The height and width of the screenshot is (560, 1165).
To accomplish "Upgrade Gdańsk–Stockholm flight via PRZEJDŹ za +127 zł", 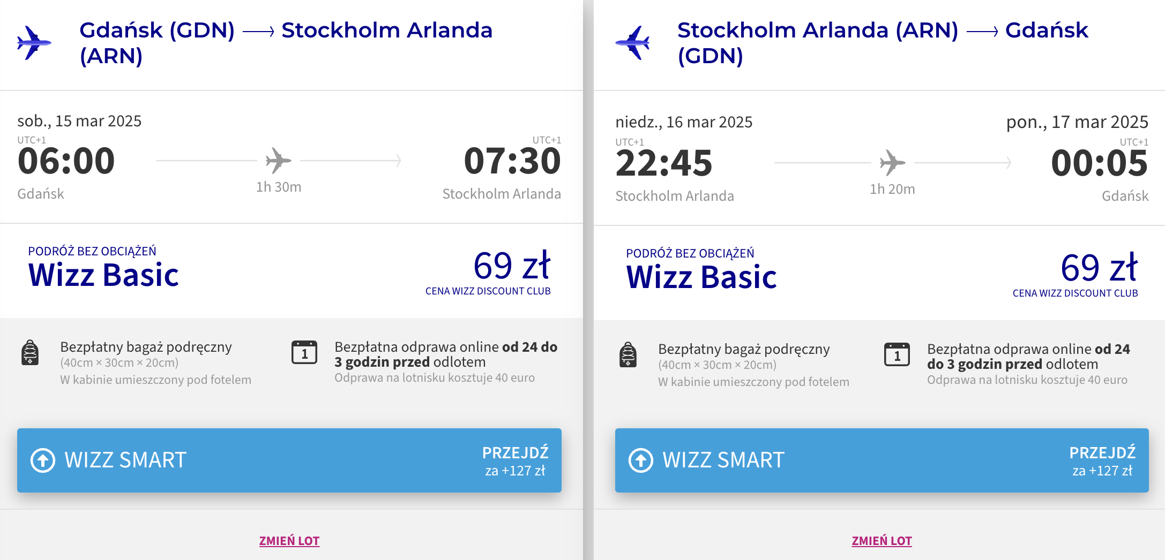I will (x=515, y=460).
